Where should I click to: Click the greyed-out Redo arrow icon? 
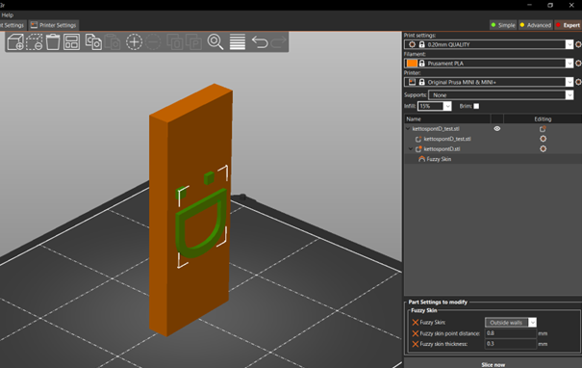pos(278,41)
